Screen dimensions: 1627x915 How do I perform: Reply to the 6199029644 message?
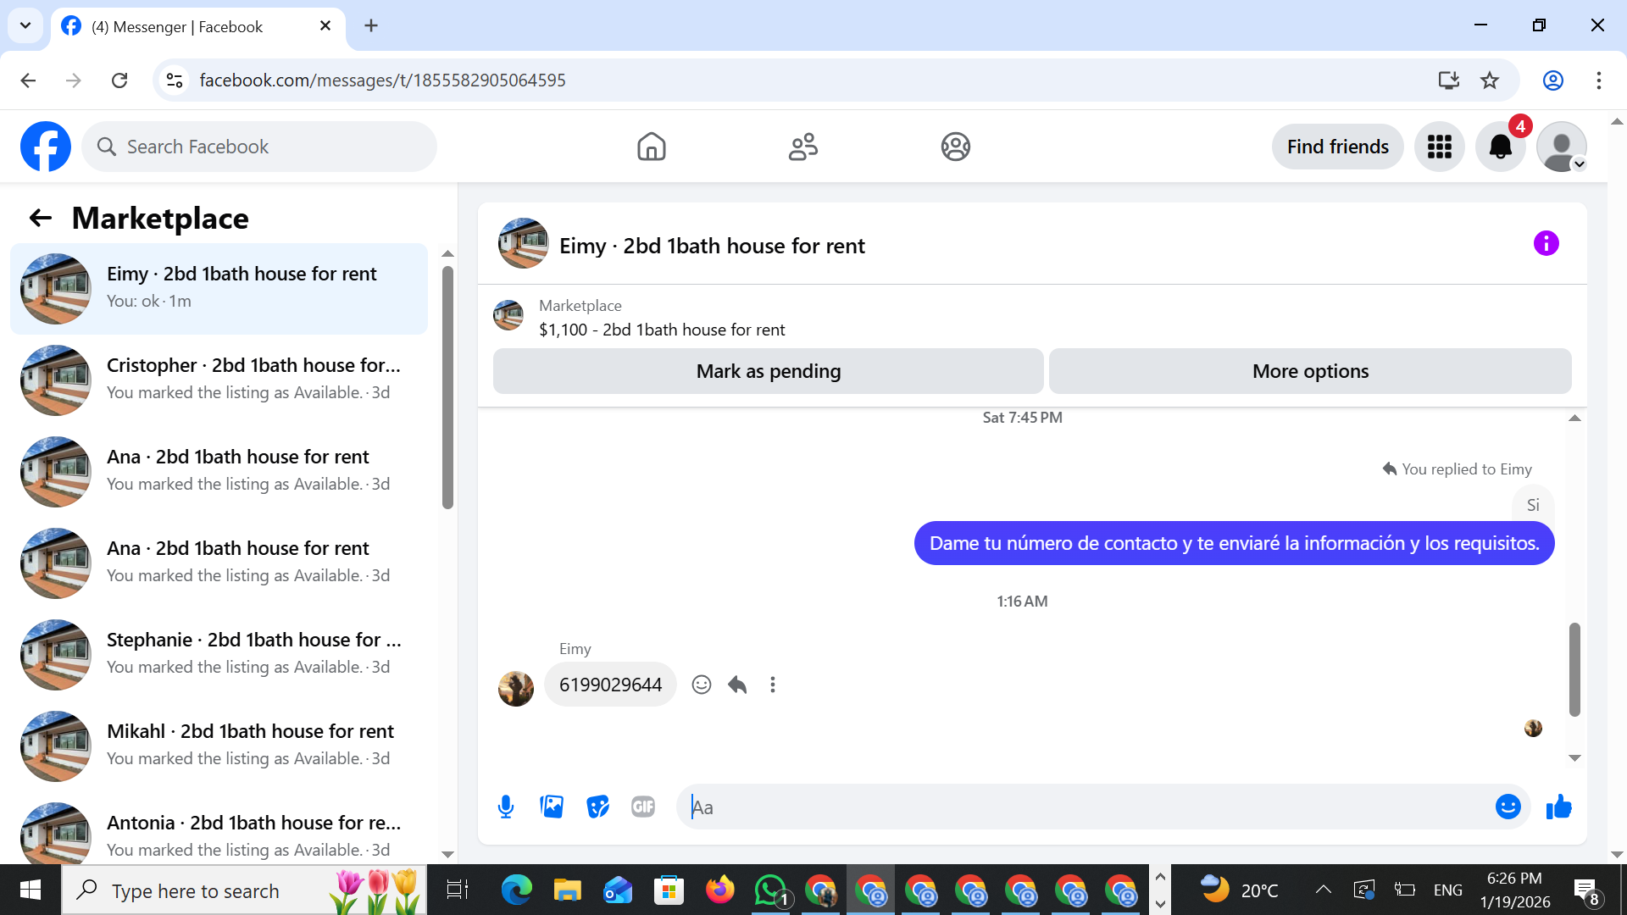coord(737,685)
